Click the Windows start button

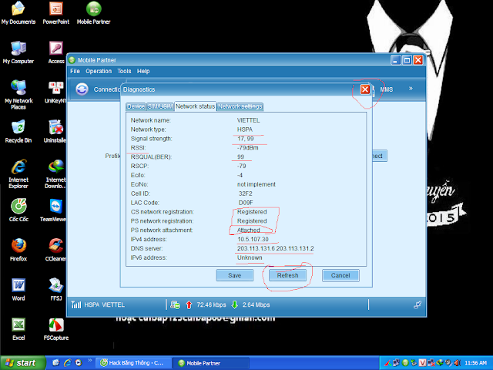pos(22,363)
